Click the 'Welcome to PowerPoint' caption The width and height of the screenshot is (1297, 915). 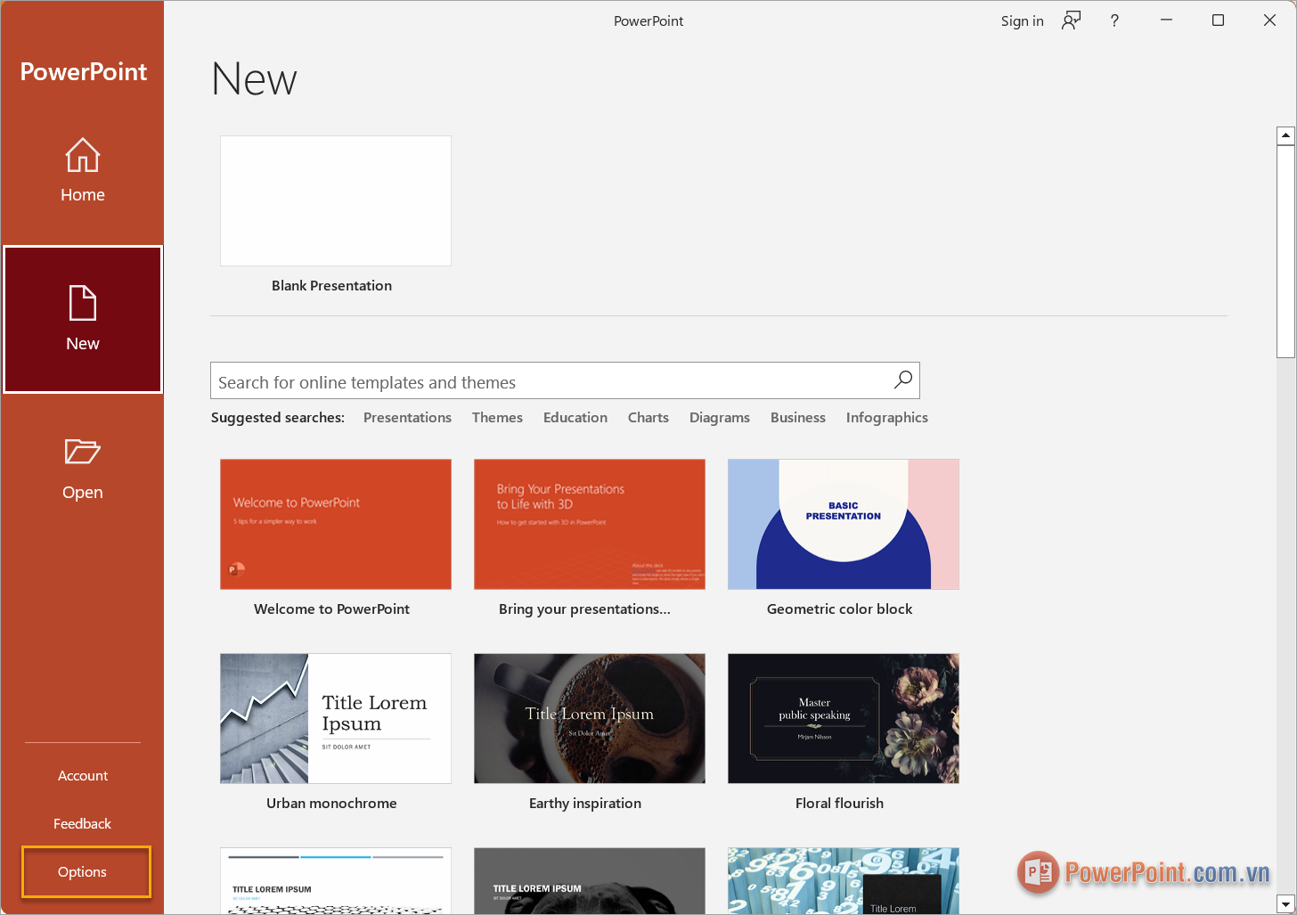(x=331, y=609)
